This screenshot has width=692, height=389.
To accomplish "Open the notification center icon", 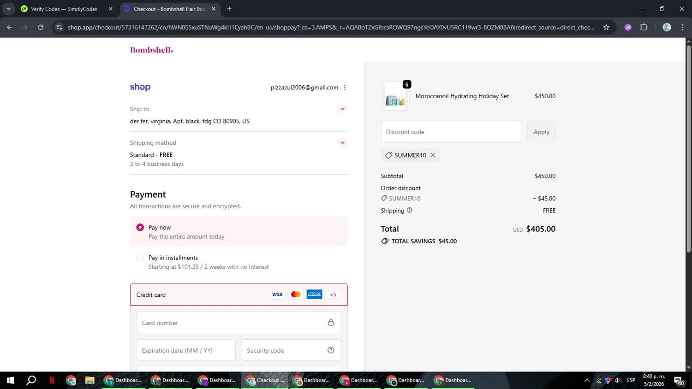I will pos(679,381).
